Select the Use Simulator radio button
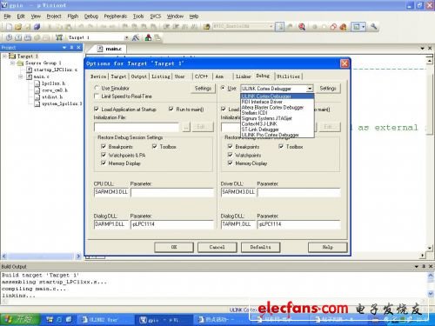The height and width of the screenshot is (326, 435). [97, 88]
